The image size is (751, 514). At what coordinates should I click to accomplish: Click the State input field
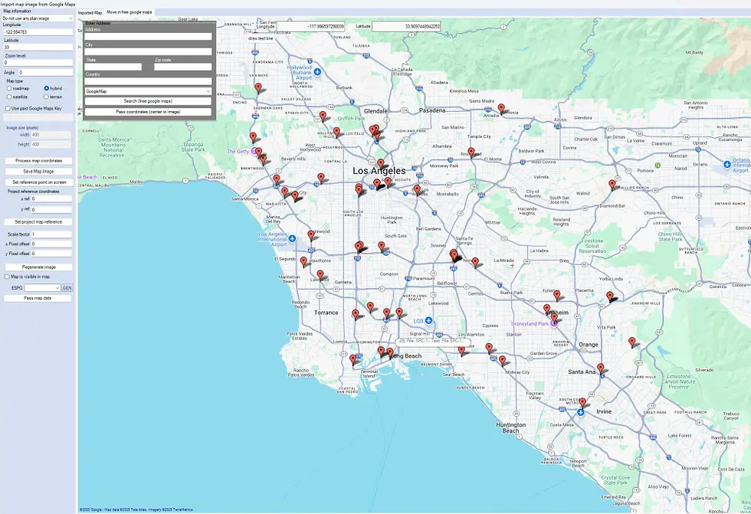point(113,67)
